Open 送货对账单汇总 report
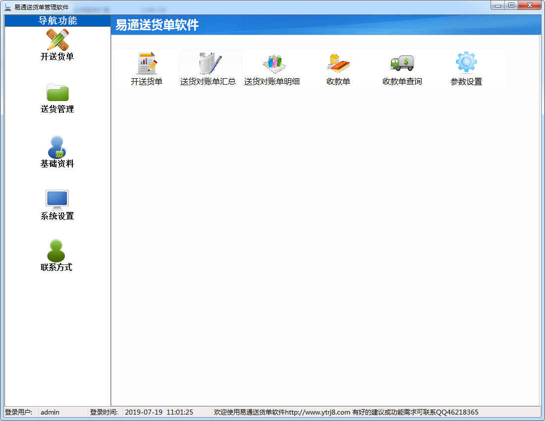 click(210, 69)
